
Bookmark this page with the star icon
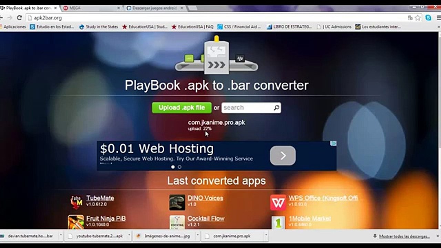pyautogui.click(x=418, y=18)
